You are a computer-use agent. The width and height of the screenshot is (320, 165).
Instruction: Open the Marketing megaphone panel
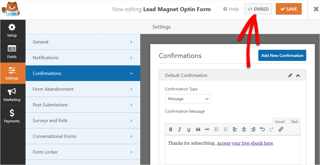click(x=13, y=95)
